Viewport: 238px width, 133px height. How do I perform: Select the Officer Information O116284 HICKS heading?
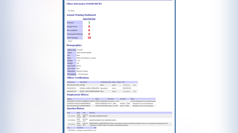coord(84,4)
